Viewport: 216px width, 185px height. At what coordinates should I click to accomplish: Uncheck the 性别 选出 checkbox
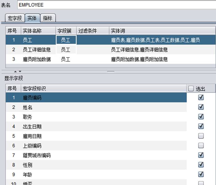(201, 165)
